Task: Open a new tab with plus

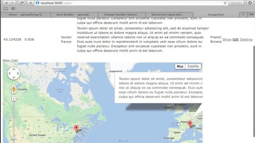Action: 243,15
